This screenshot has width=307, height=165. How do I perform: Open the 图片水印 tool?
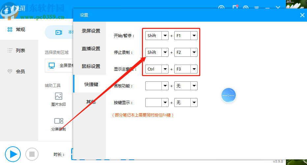pyautogui.click(x=59, y=99)
